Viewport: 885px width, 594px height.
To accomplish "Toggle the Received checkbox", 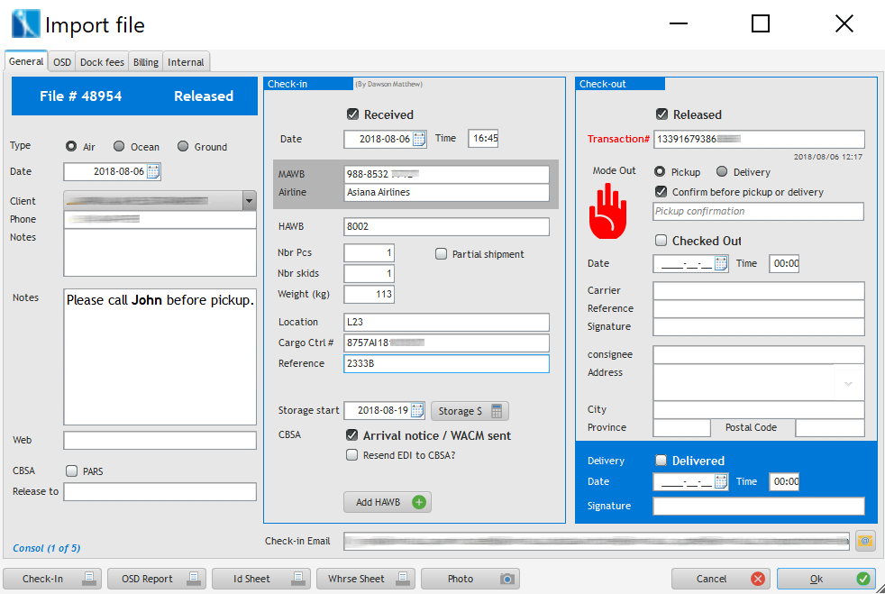I will coord(352,114).
